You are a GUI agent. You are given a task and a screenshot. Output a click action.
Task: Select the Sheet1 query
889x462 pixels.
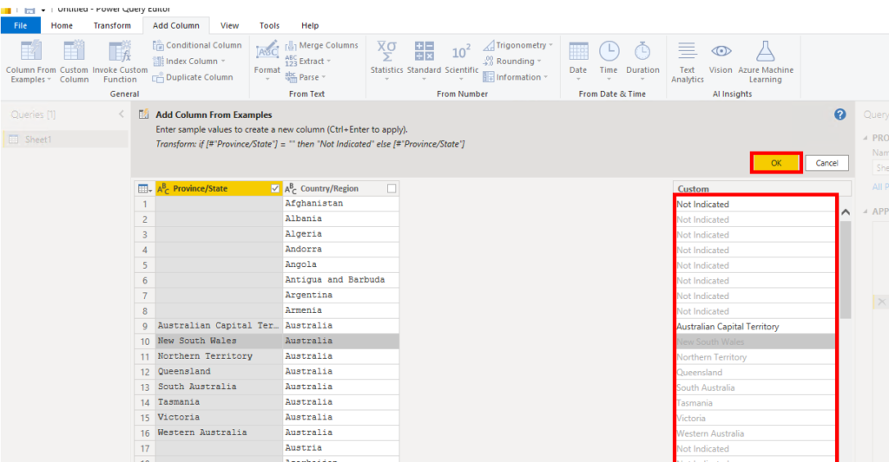pyautogui.click(x=66, y=140)
